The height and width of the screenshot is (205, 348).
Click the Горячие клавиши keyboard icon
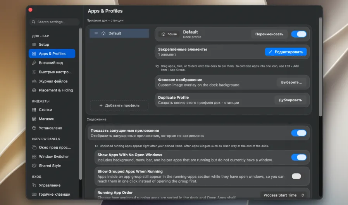pyautogui.click(x=34, y=195)
